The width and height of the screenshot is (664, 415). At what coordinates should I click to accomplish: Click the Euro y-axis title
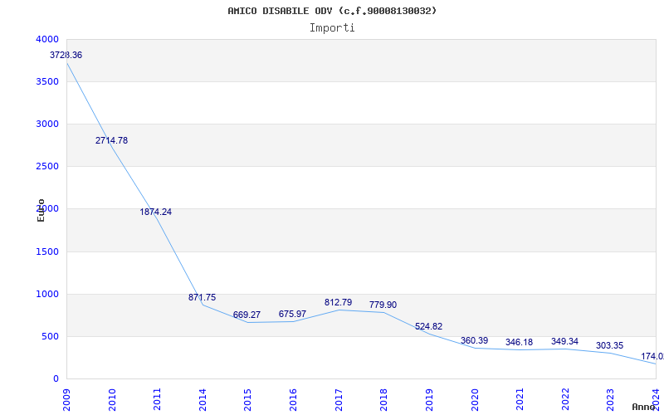click(41, 210)
